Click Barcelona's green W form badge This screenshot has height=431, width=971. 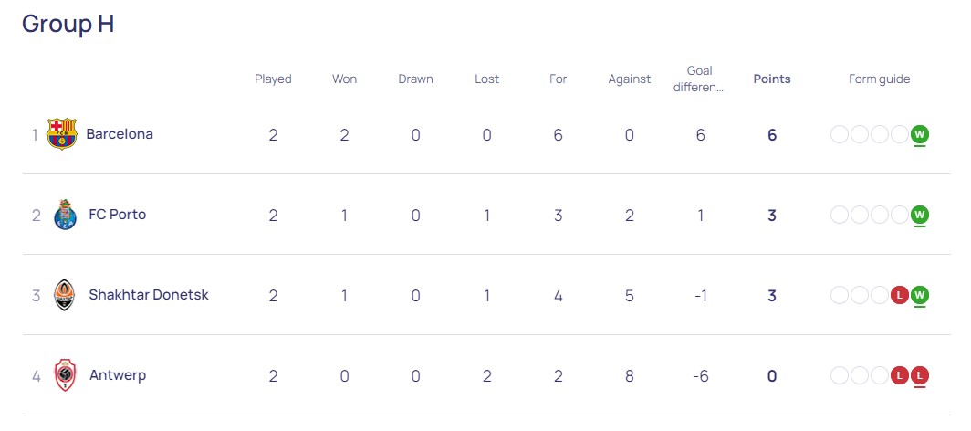click(920, 133)
